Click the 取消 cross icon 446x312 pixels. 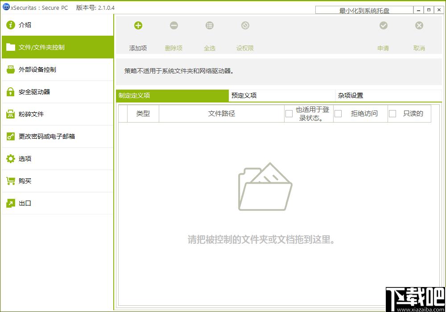419,25
